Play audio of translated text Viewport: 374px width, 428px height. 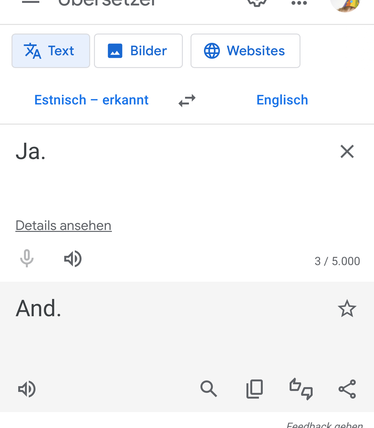tap(27, 389)
